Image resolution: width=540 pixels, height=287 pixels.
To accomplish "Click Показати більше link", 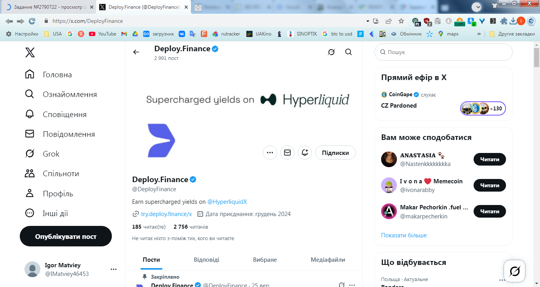I will pos(404,235).
